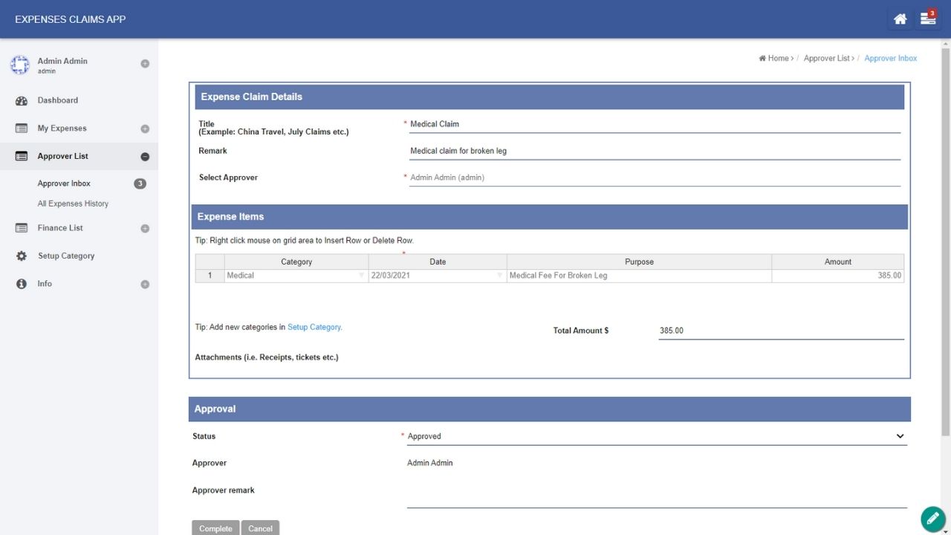Click the green pencil edit floating button
Image resolution: width=951 pixels, height=535 pixels.
click(x=932, y=518)
